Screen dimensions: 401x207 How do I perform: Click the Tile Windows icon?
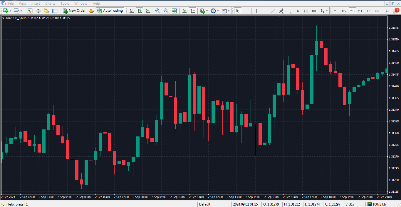coord(174,11)
